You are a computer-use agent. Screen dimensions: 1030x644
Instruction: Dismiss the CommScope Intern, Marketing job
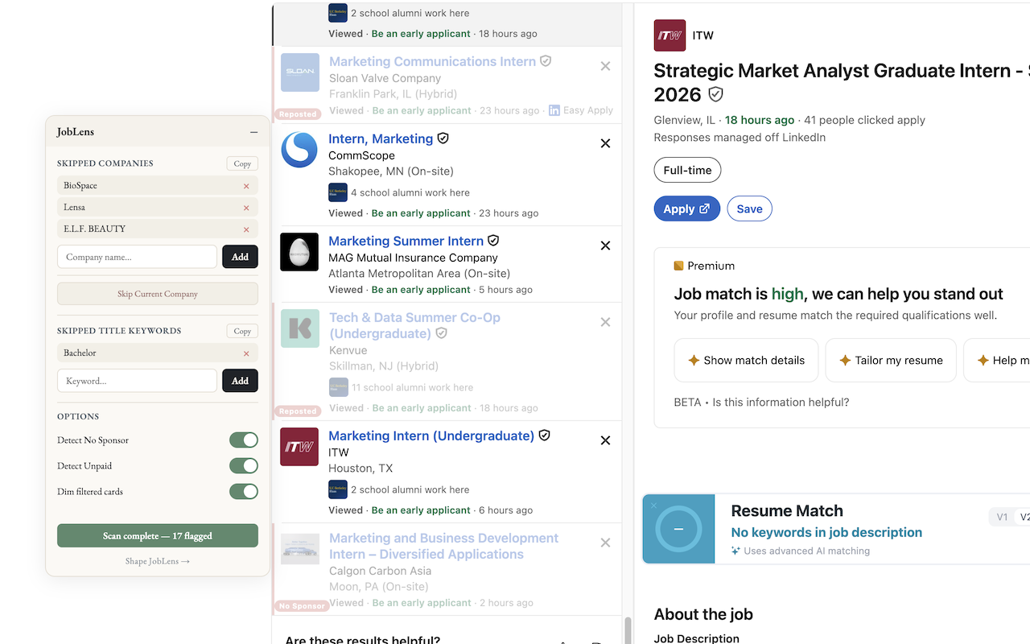click(605, 143)
